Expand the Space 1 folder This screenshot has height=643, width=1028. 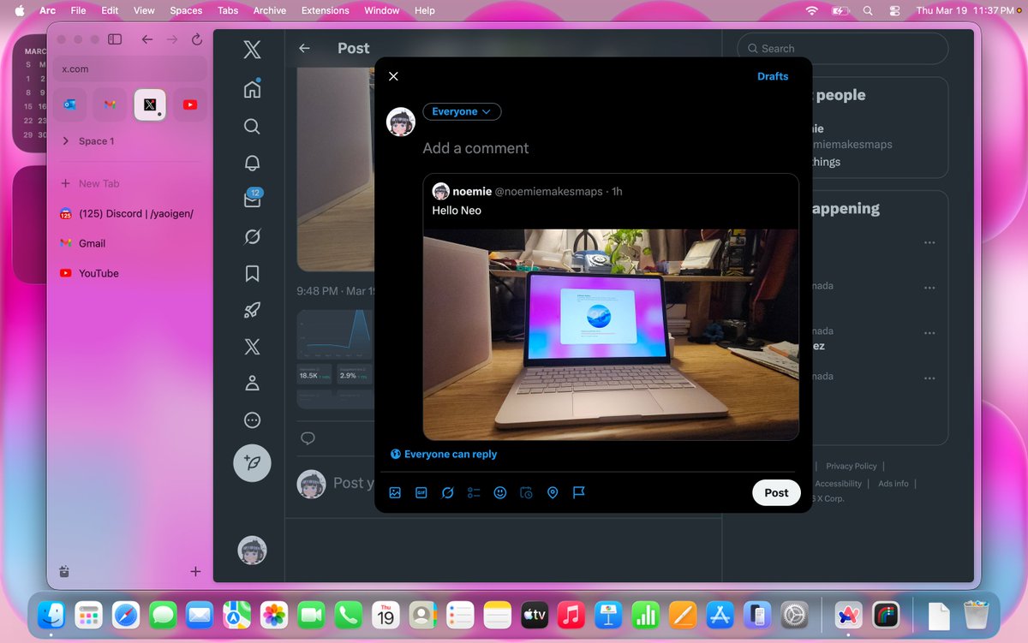click(x=66, y=141)
